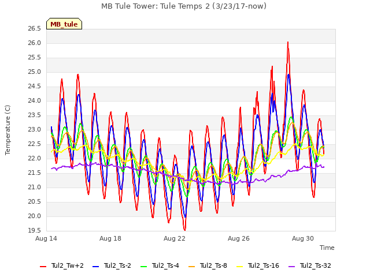Click blue Tul2_Ts-2 legend swatch

click(96, 267)
